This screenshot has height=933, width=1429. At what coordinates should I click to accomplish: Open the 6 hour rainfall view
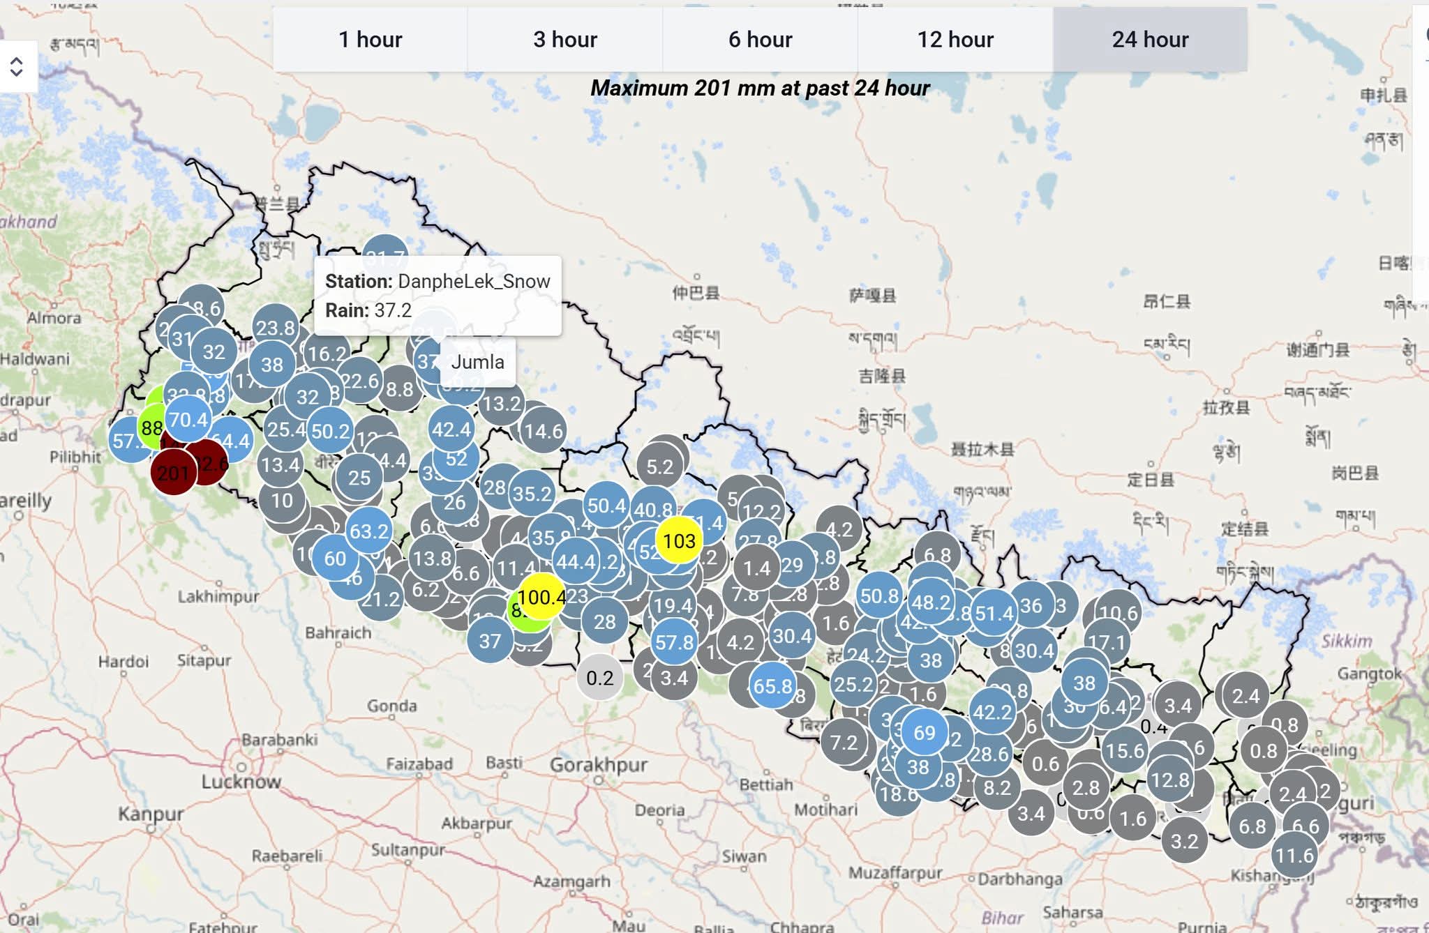pos(760,40)
